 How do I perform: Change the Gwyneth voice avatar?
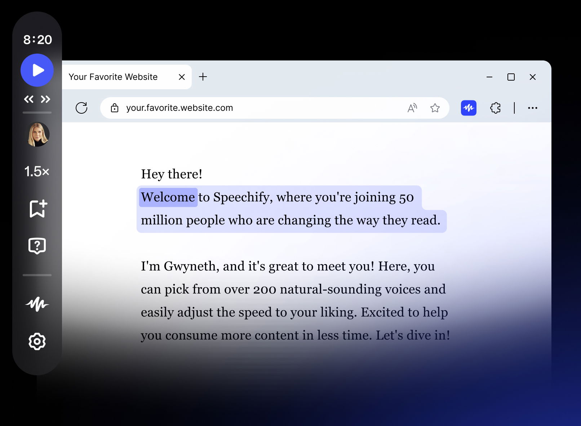pos(37,134)
